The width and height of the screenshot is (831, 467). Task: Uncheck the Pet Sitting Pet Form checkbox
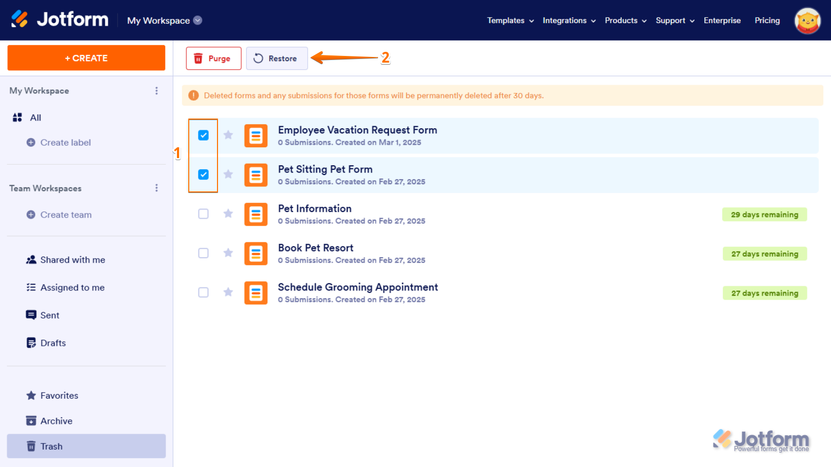pyautogui.click(x=204, y=174)
